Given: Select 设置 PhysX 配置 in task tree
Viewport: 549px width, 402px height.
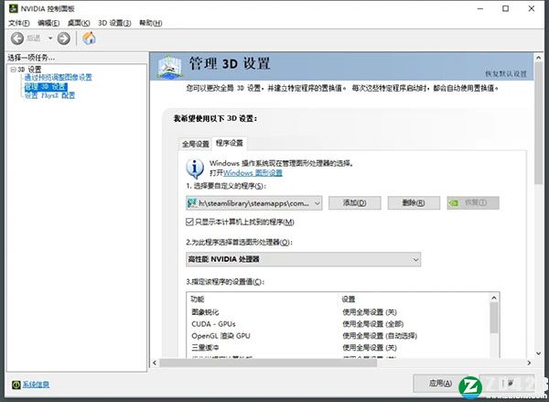Looking at the screenshot, I should pyautogui.click(x=49, y=95).
